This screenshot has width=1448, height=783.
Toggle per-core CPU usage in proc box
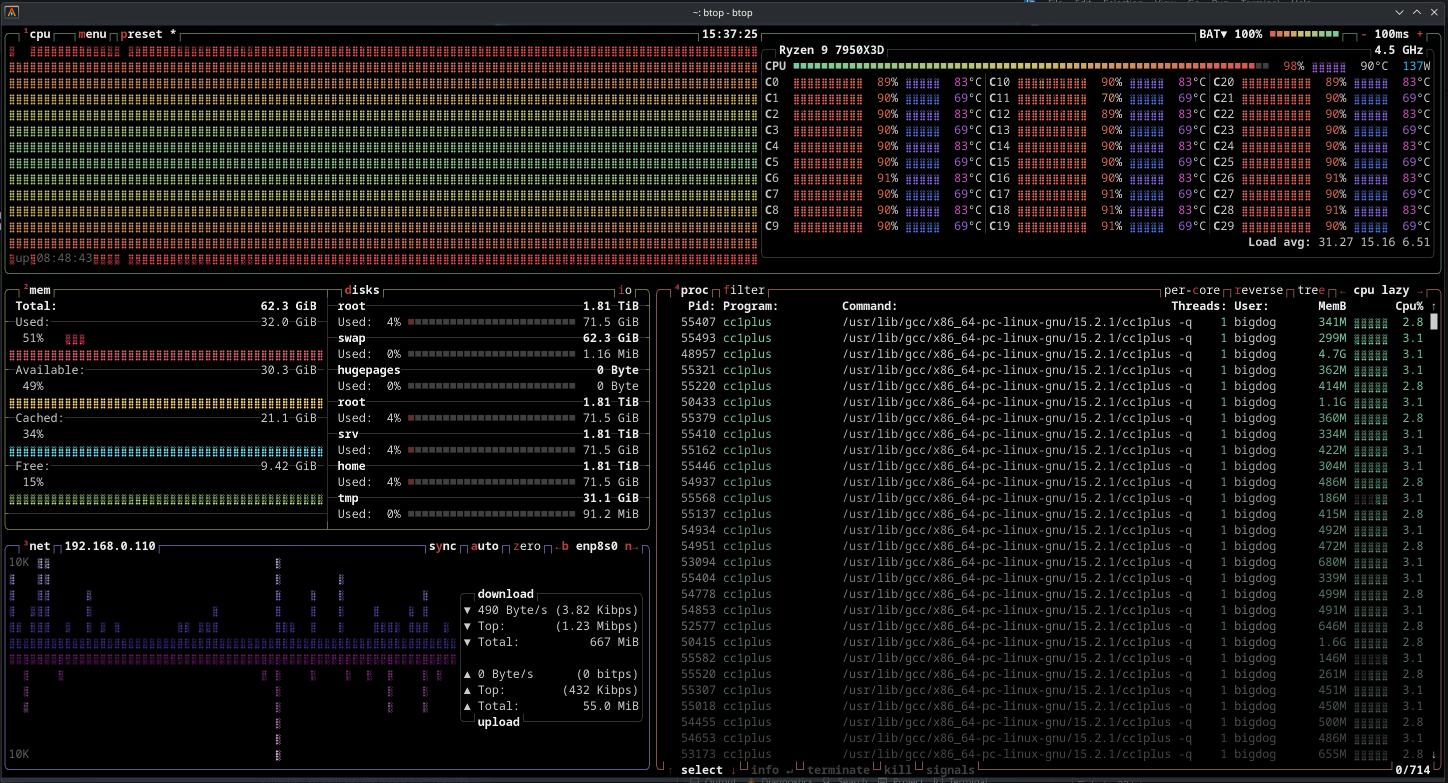click(1192, 290)
